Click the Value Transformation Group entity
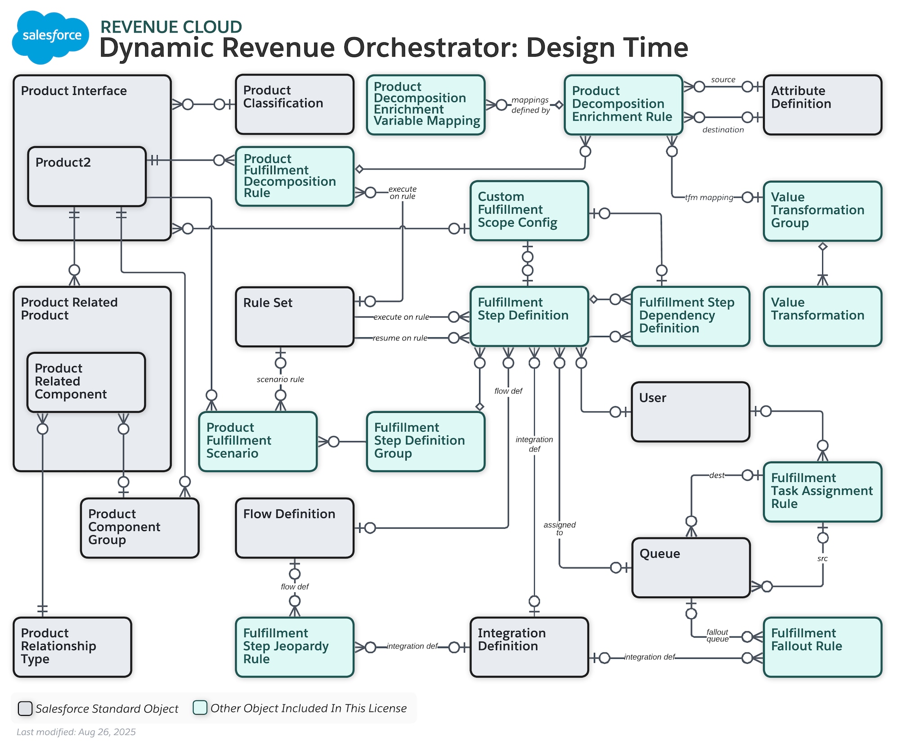The image size is (899, 746). point(823,211)
